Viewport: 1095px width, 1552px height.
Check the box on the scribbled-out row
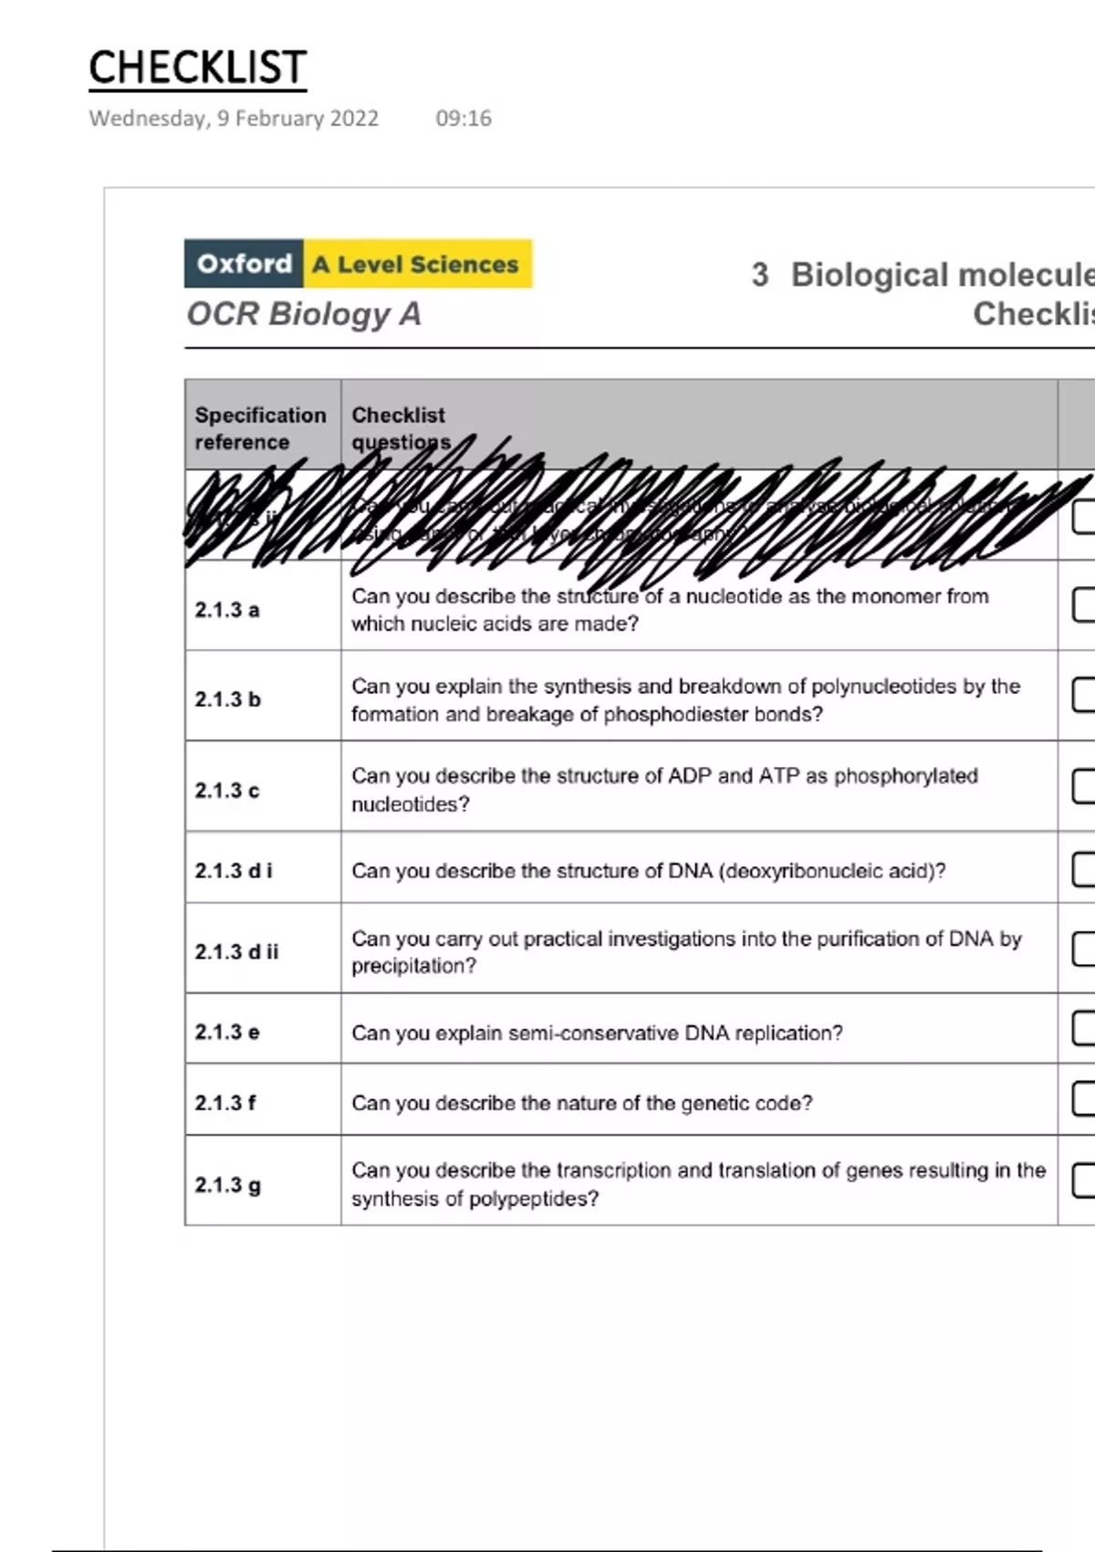coord(1085,516)
